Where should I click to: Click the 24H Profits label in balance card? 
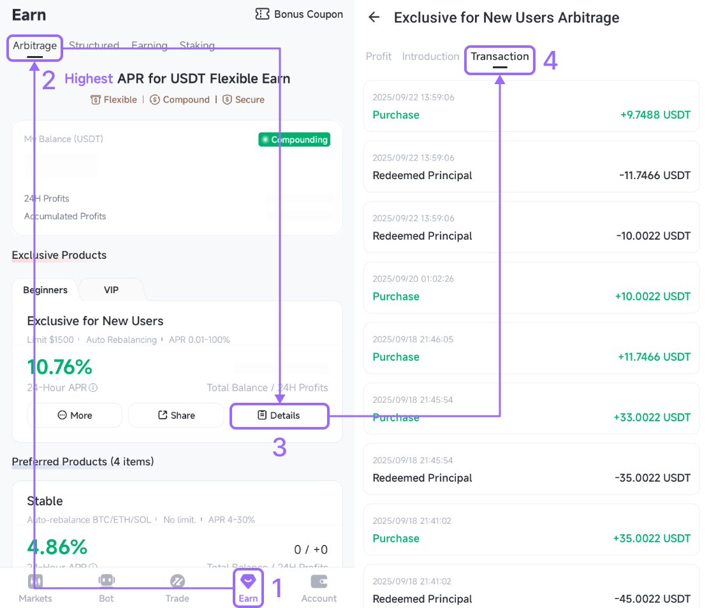[47, 198]
